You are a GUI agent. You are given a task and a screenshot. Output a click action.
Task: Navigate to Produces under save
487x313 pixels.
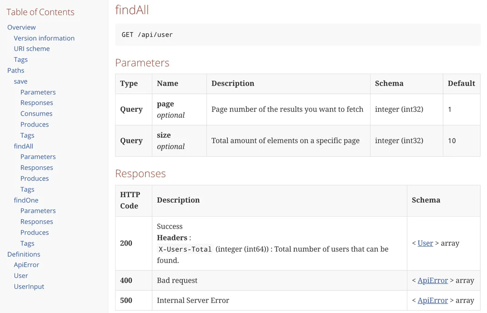[34, 124]
